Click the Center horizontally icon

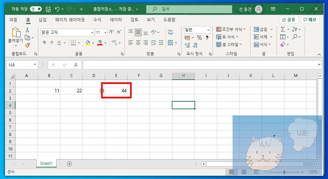click(138, 43)
